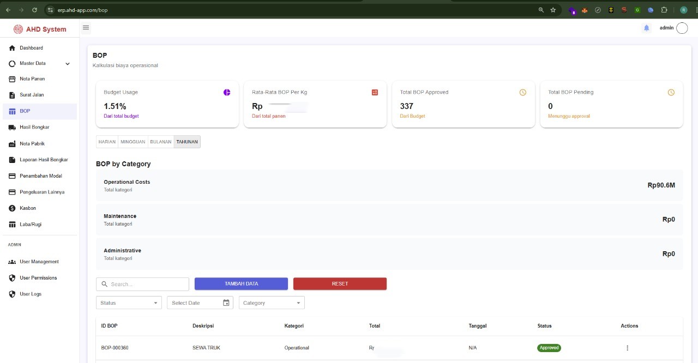Click the TAMBAH DATA button
Screen dimensions: 698x363
point(241,284)
